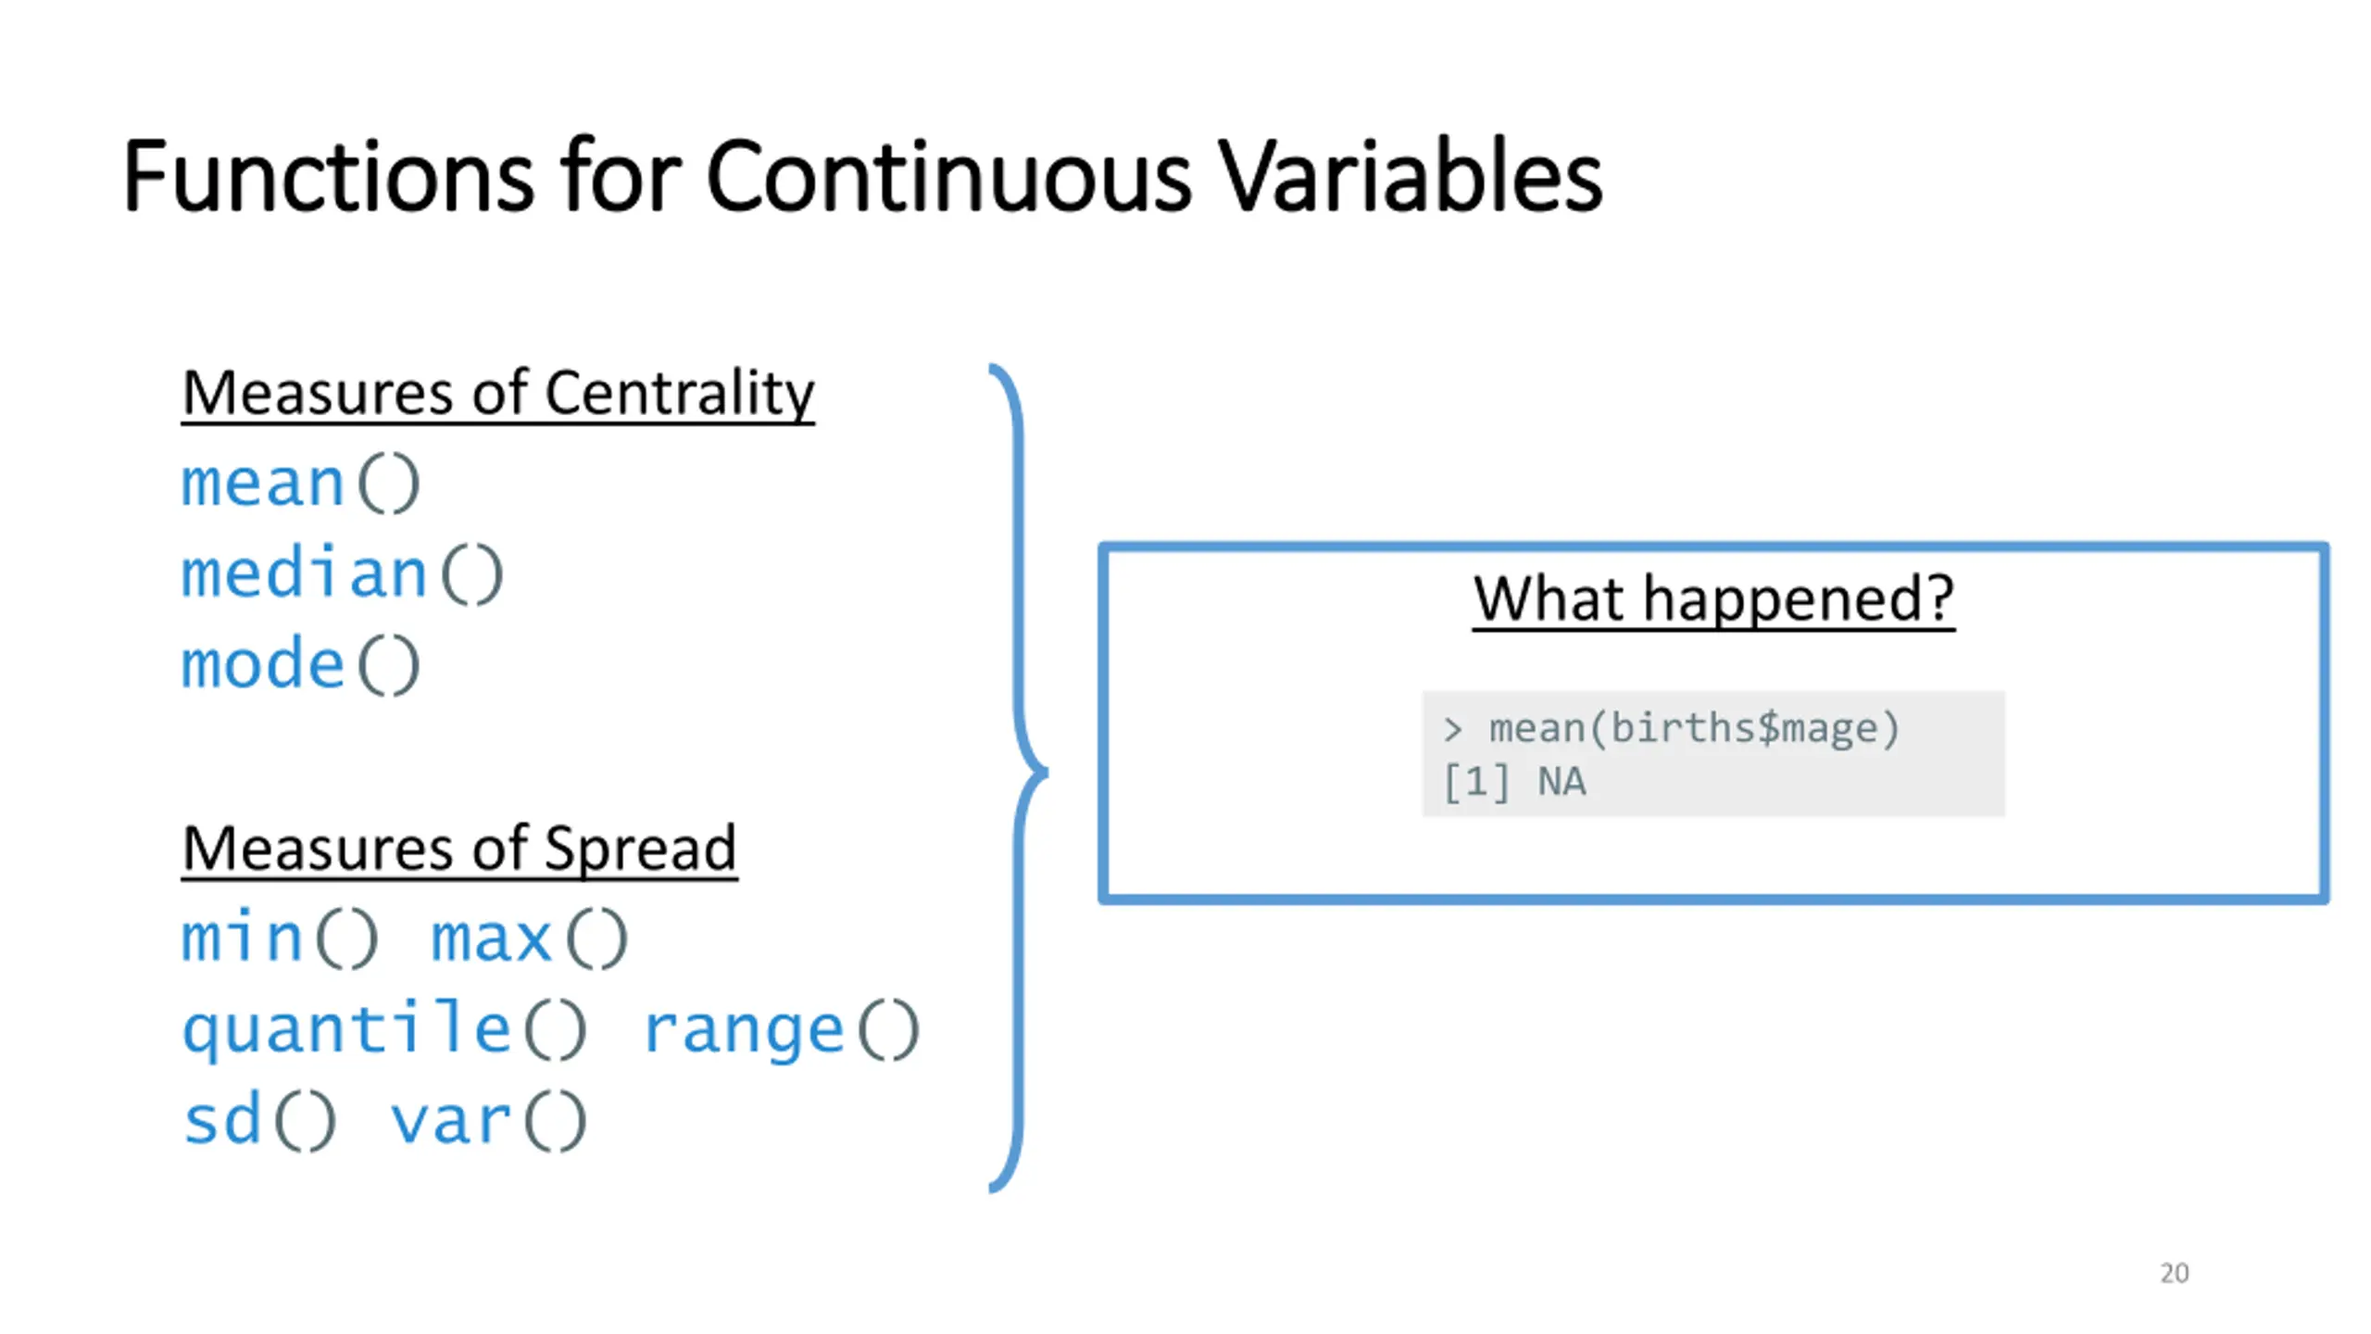Viewport: 2371px width, 1334px height.
Task: Click the max() function text
Action: pyautogui.click(x=530, y=938)
